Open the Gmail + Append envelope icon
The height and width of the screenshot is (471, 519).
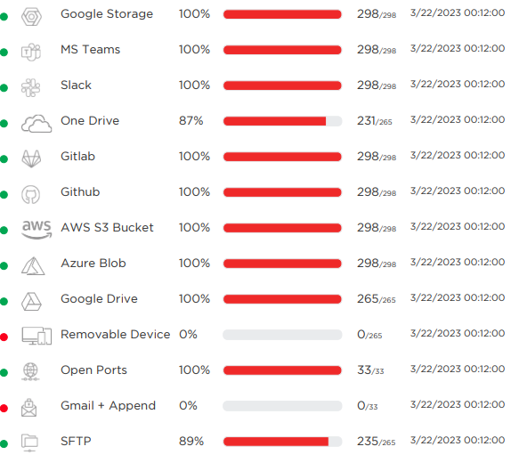click(x=28, y=408)
